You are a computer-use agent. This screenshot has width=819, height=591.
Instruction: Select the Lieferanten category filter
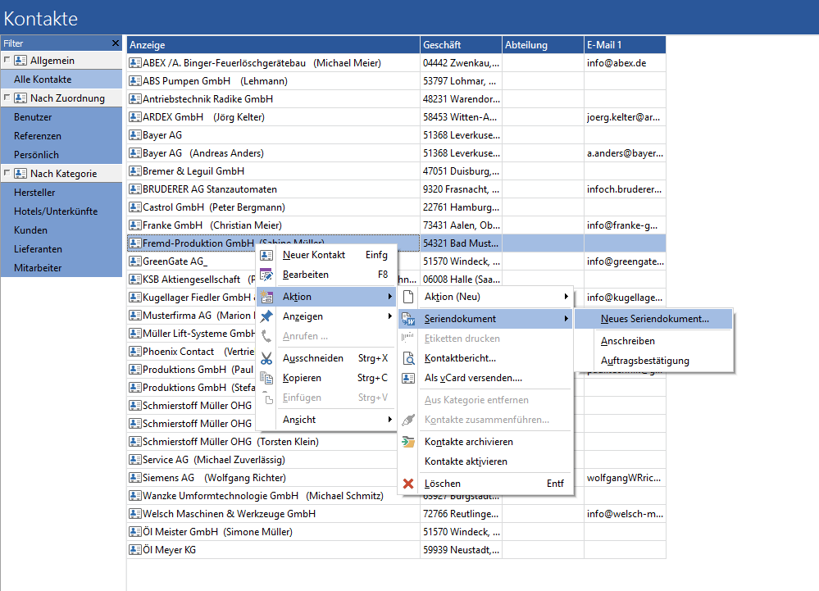coord(61,248)
